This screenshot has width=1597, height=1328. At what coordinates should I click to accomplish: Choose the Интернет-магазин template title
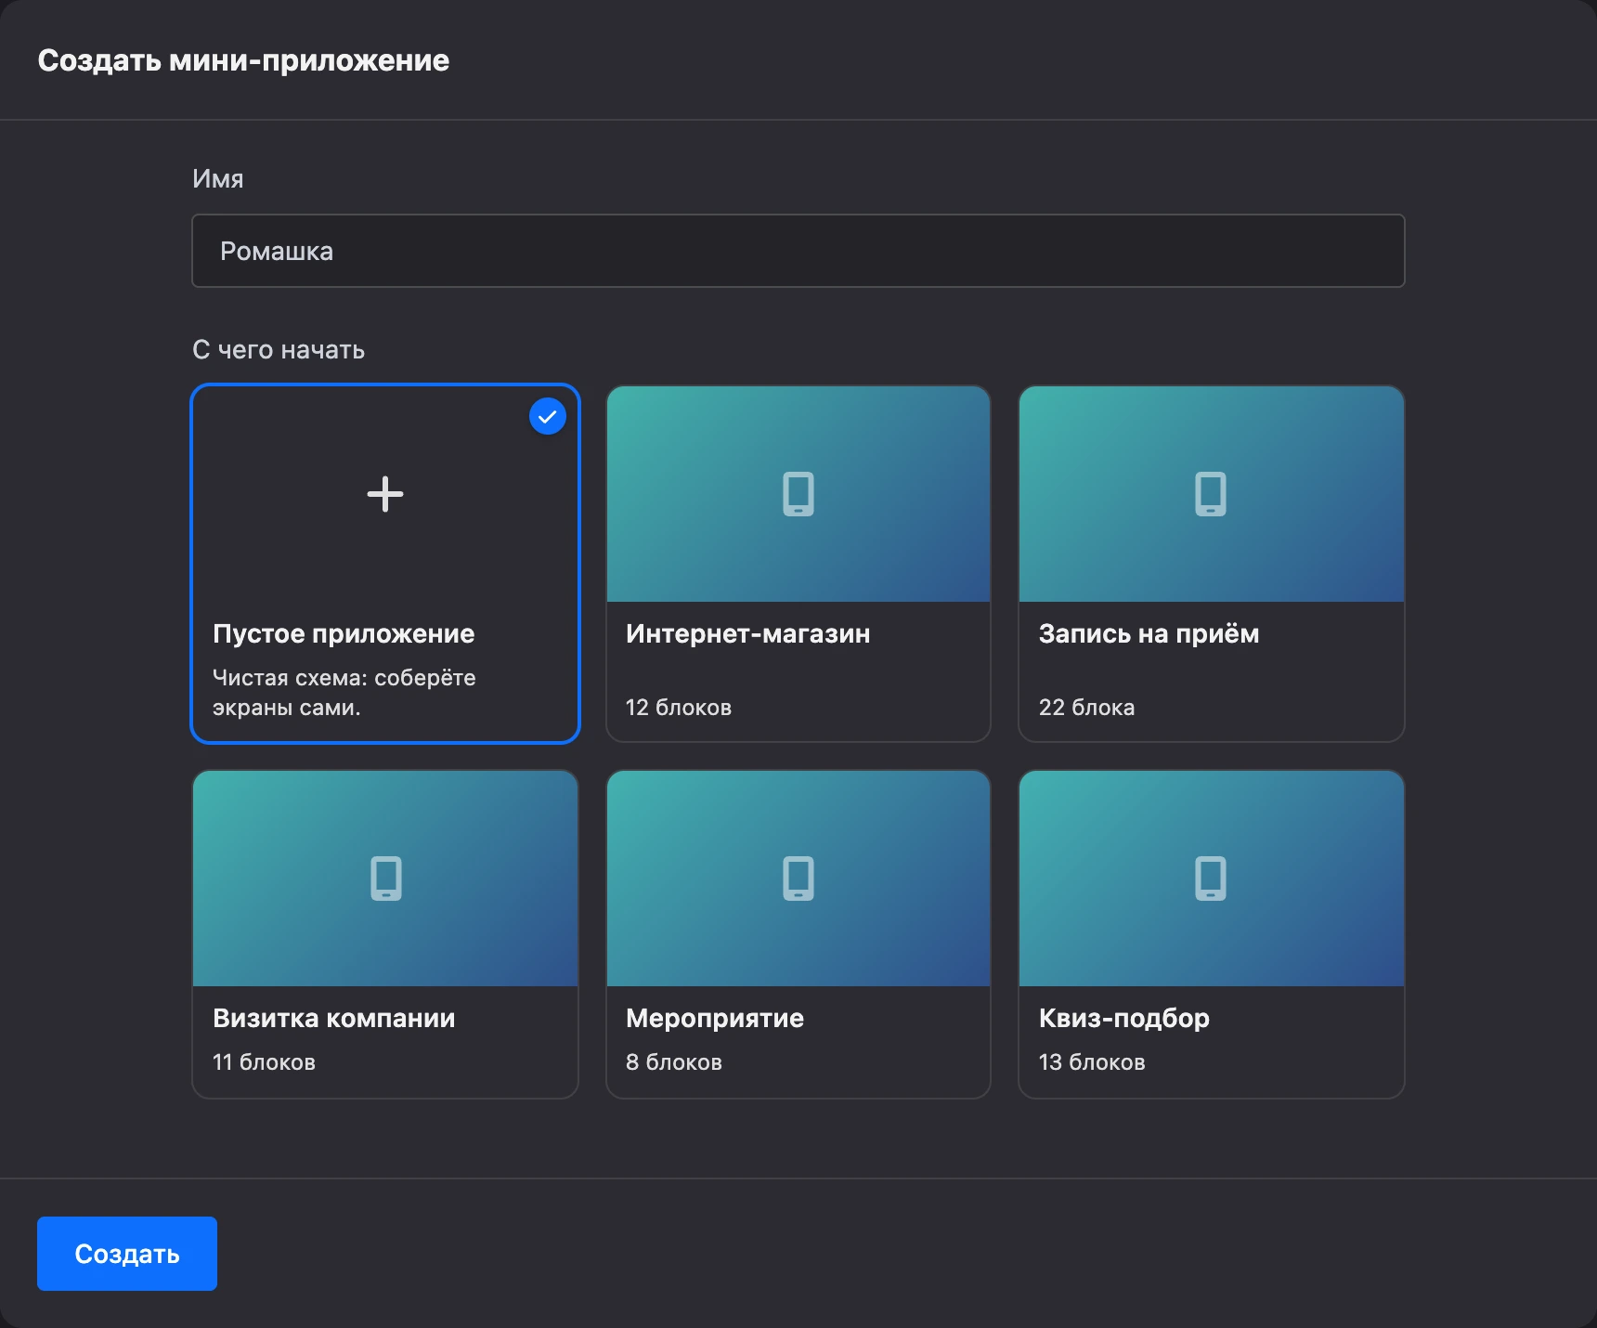(x=747, y=633)
